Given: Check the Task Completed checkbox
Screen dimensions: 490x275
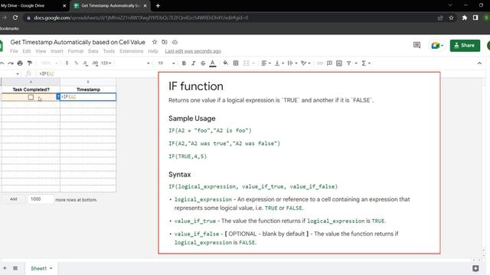Looking at the screenshot, I should [x=31, y=97].
